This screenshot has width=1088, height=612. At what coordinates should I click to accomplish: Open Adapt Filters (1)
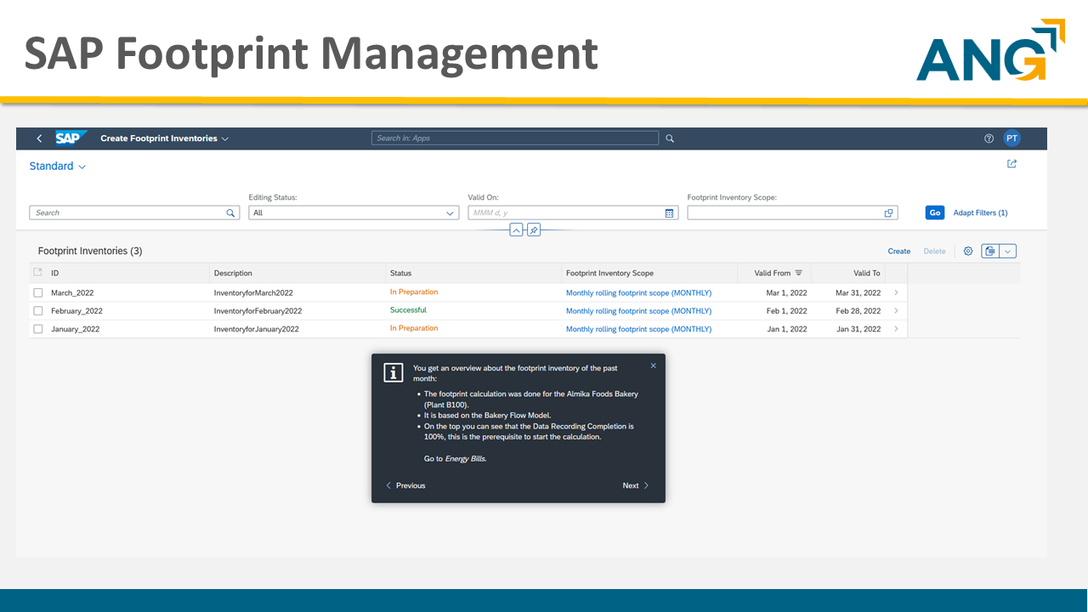click(980, 213)
